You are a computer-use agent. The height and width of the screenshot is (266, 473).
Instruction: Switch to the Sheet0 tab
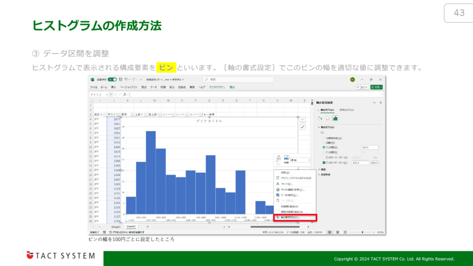pyautogui.click(x=131, y=226)
